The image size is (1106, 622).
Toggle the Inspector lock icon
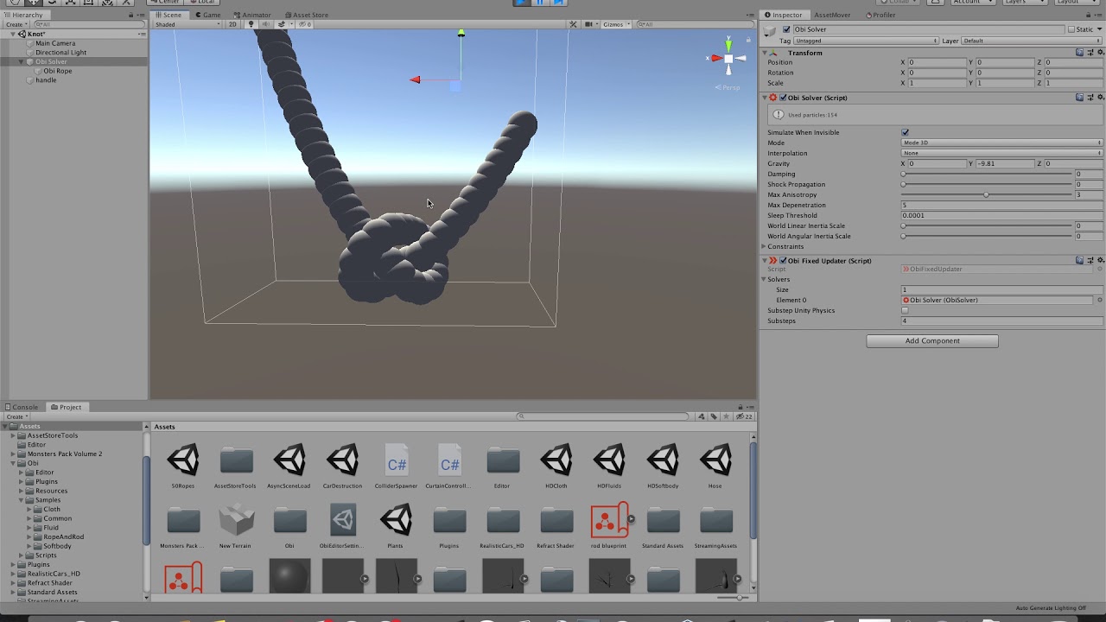[1089, 15]
